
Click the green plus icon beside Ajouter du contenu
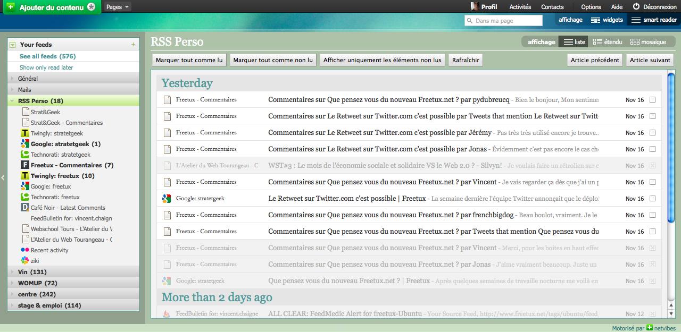(11, 7)
